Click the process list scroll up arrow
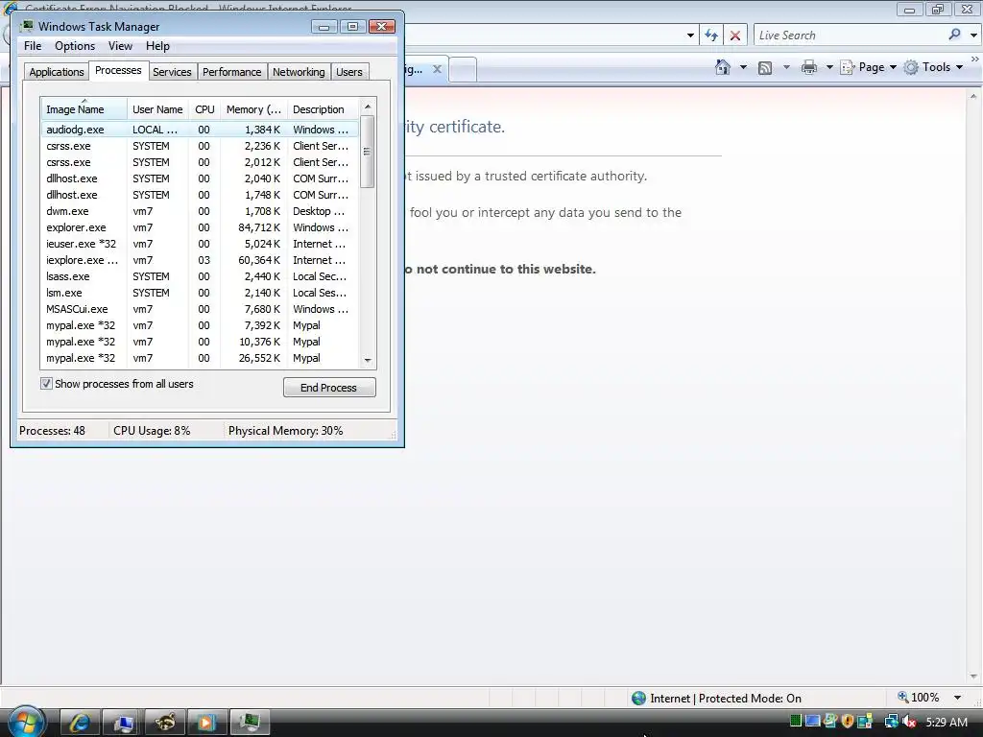This screenshot has width=983, height=737. coord(368,107)
